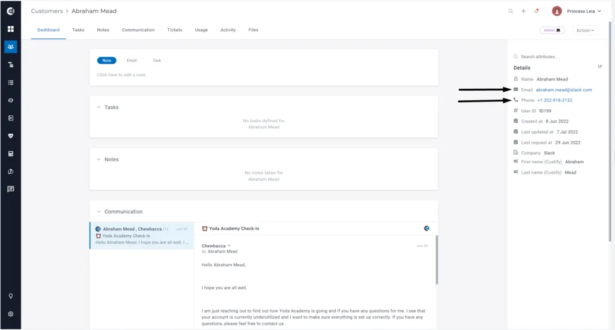Screen dimensions: 615x330
Task: Switch to the Communication tab
Action: tap(138, 30)
